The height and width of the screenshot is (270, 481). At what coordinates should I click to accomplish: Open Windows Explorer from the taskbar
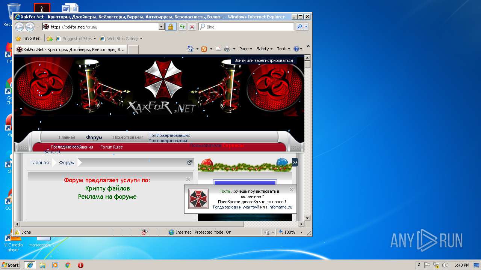click(x=42, y=265)
